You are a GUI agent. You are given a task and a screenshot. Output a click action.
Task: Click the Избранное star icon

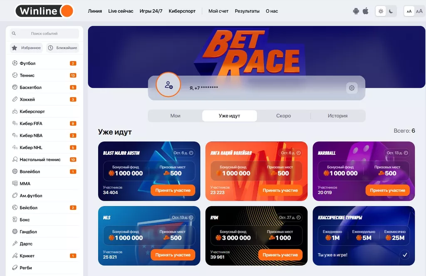(x=15, y=48)
